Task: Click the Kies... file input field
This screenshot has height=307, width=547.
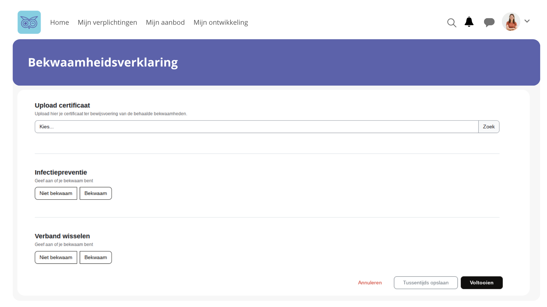Action: click(256, 126)
